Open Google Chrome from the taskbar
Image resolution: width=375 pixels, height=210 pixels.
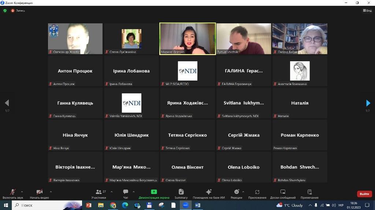click(113, 205)
